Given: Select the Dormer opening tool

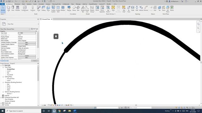Looking at the screenshot, I should (x=146, y=8).
